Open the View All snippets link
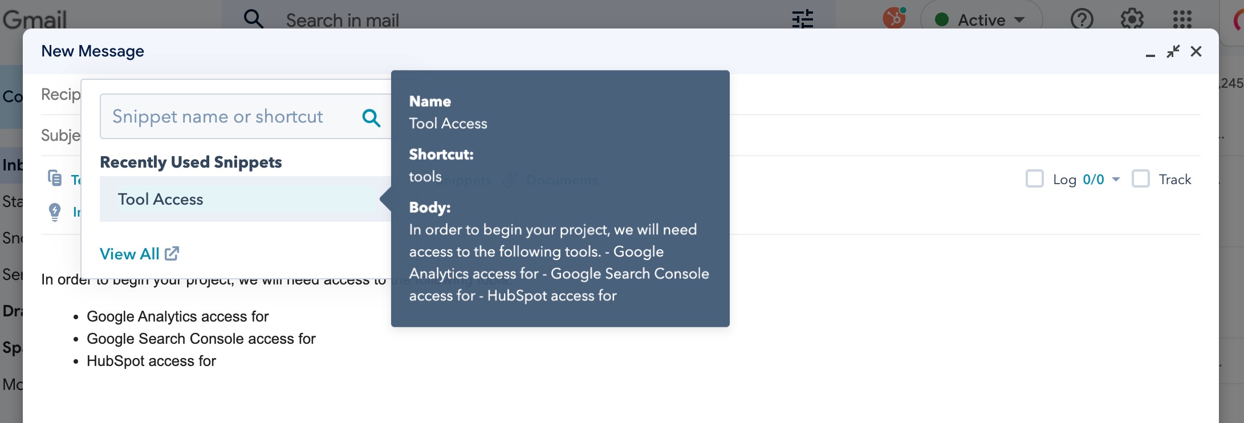Image resolution: width=1244 pixels, height=423 pixels. point(139,254)
